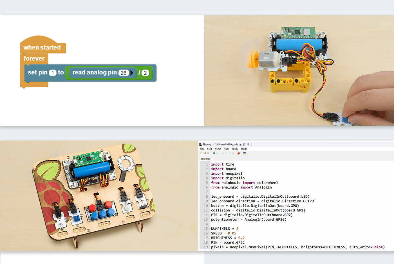This screenshot has height=264, width=394.
Task: Click the New file icon in Thonny
Action: pyautogui.click(x=201, y=153)
